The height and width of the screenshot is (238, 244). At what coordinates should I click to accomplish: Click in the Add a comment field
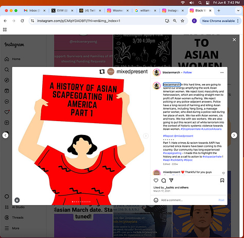(x=189, y=200)
